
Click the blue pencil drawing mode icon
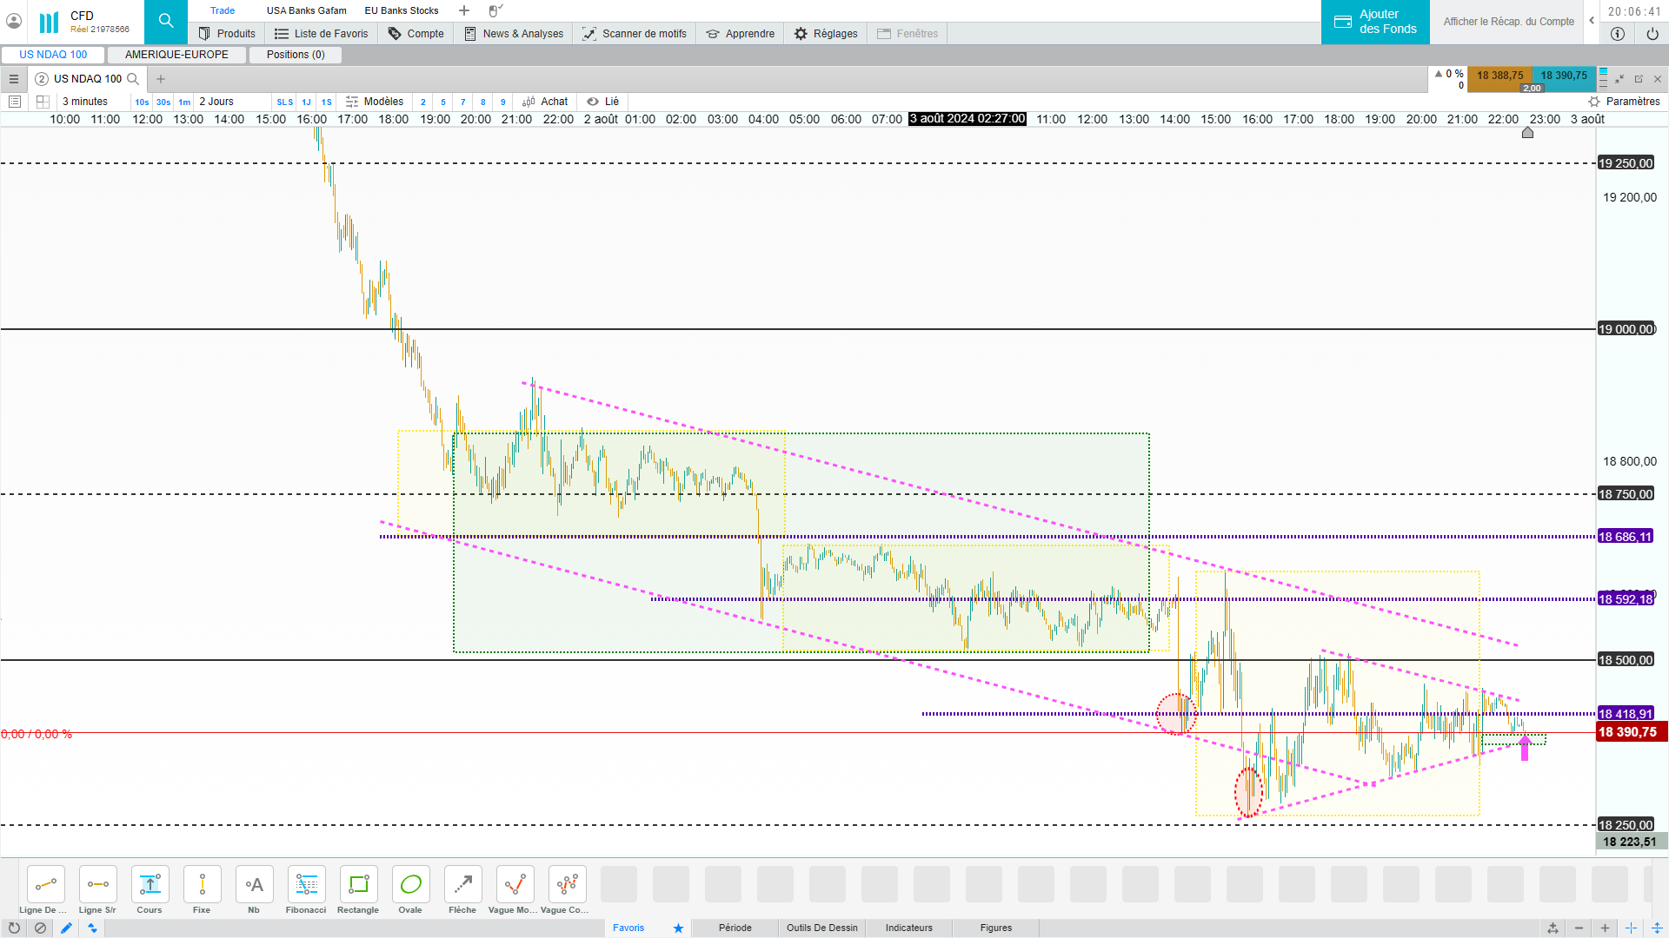coord(66,928)
